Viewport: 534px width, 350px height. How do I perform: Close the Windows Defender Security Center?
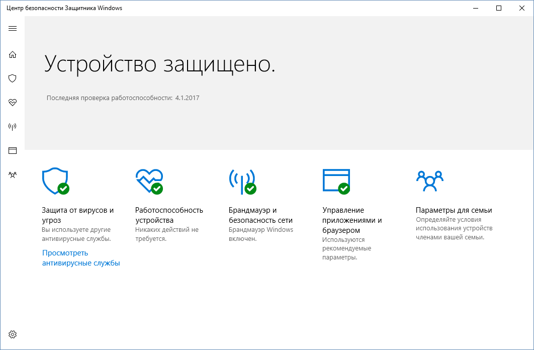click(522, 8)
